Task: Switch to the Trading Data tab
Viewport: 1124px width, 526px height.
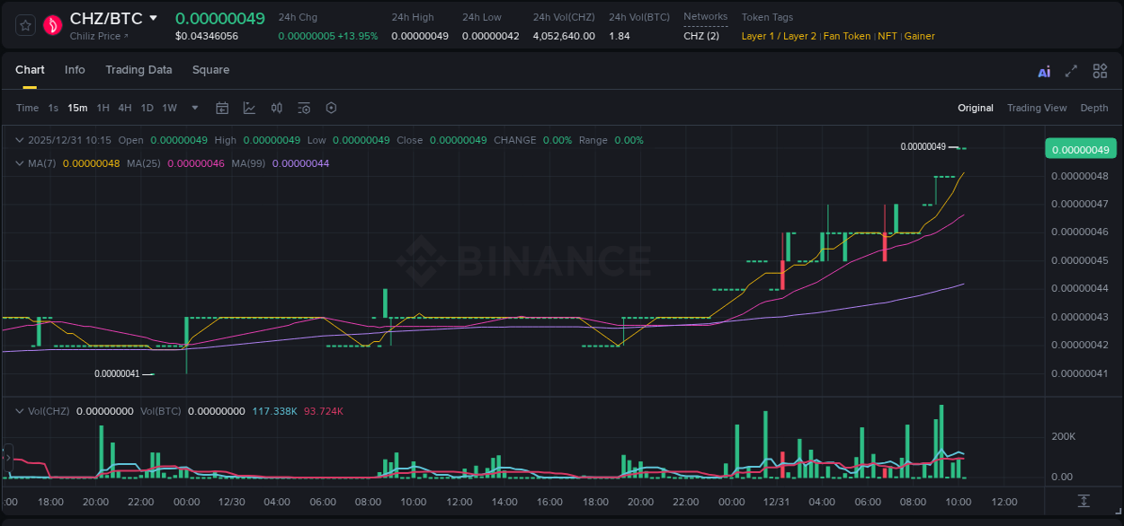Action: click(x=138, y=70)
